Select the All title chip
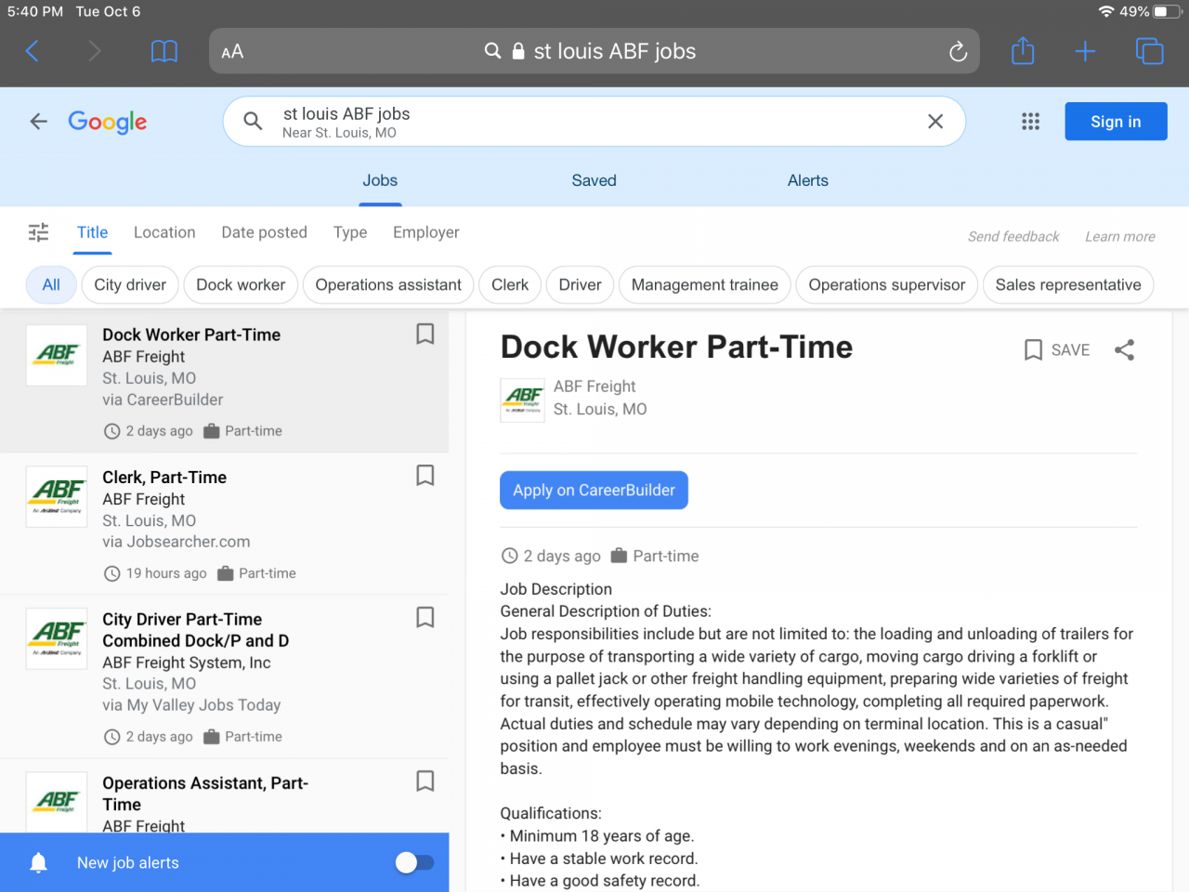 click(51, 284)
